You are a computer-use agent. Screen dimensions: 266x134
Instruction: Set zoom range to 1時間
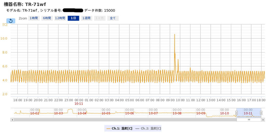point(34,18)
